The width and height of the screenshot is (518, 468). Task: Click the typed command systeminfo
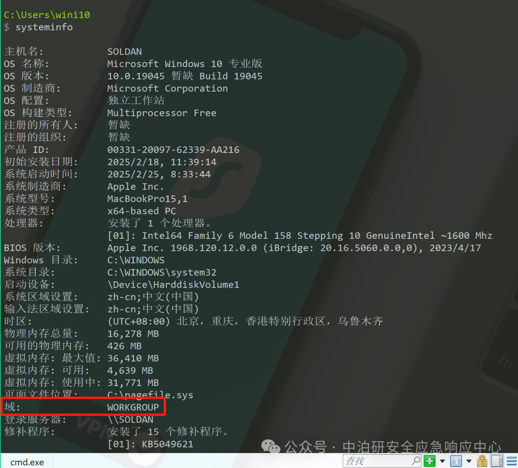tap(44, 27)
